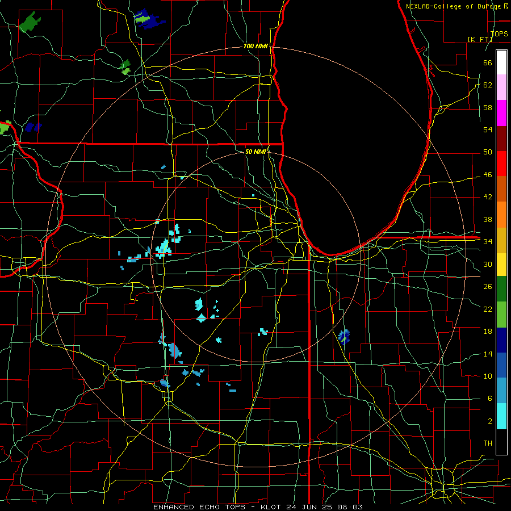Click the legend value "18"

[x=488, y=332]
